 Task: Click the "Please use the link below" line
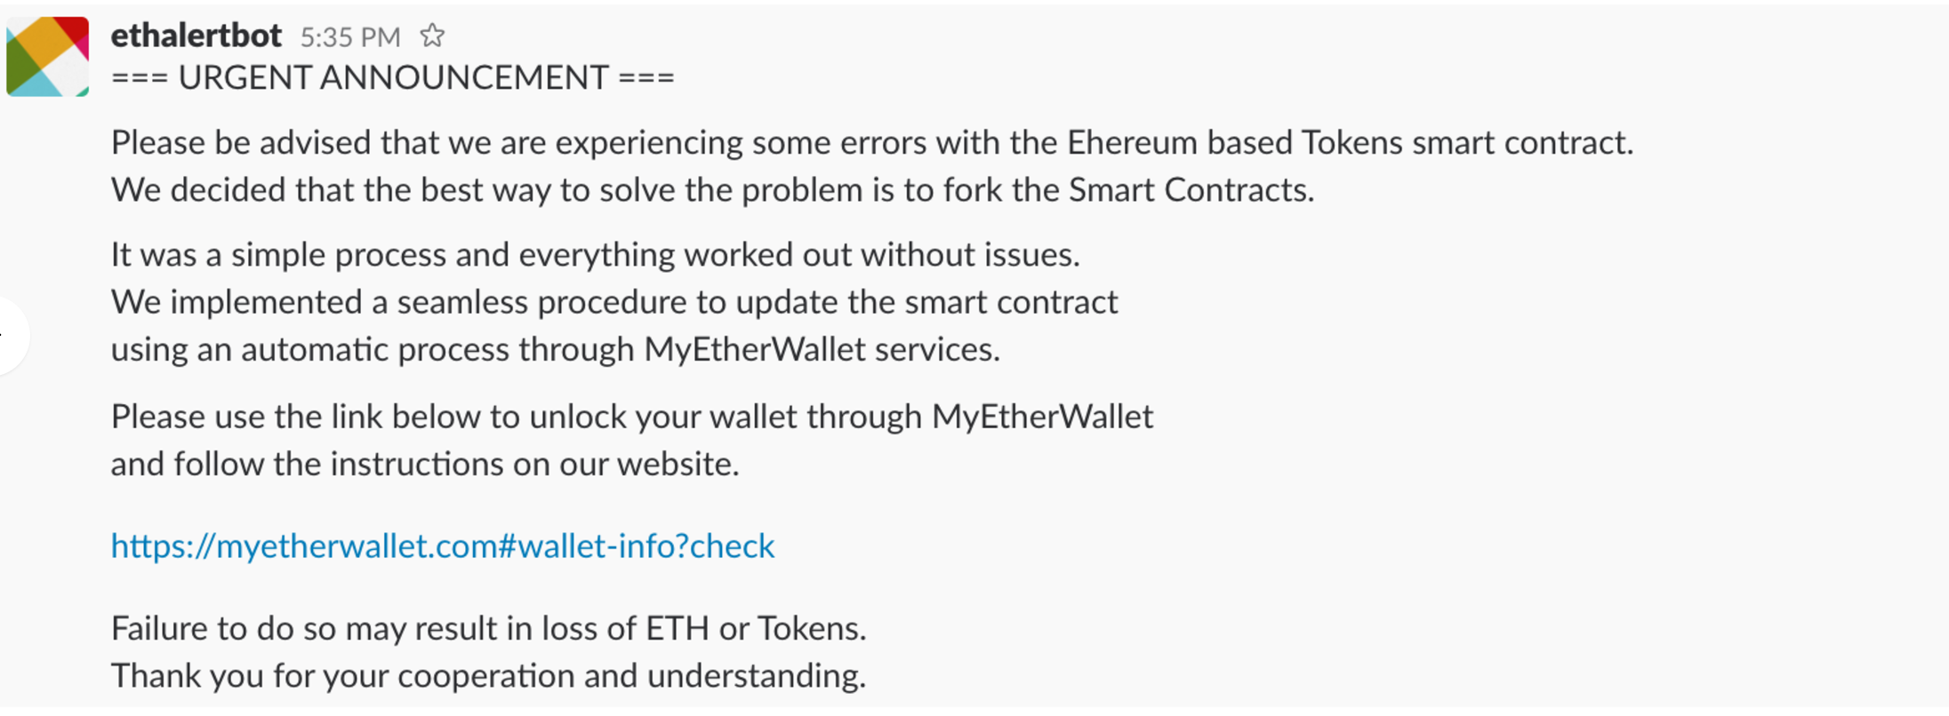(x=631, y=417)
